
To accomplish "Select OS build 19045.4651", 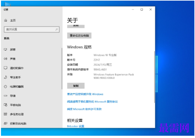I will point(100,69).
